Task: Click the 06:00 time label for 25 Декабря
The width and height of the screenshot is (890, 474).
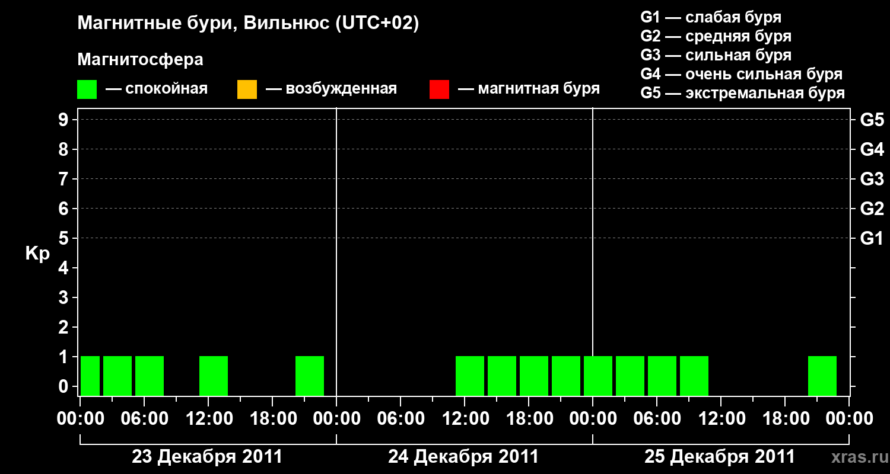Action: [x=657, y=418]
